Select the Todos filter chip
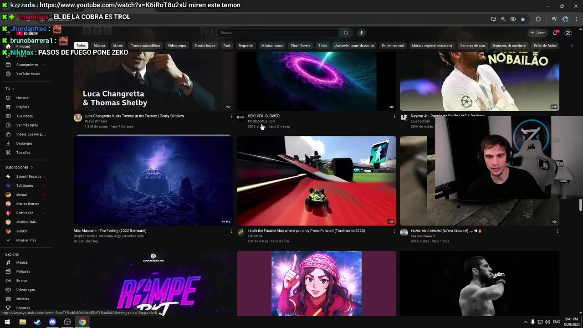Image resolution: width=583 pixels, height=328 pixels. pos(81,46)
